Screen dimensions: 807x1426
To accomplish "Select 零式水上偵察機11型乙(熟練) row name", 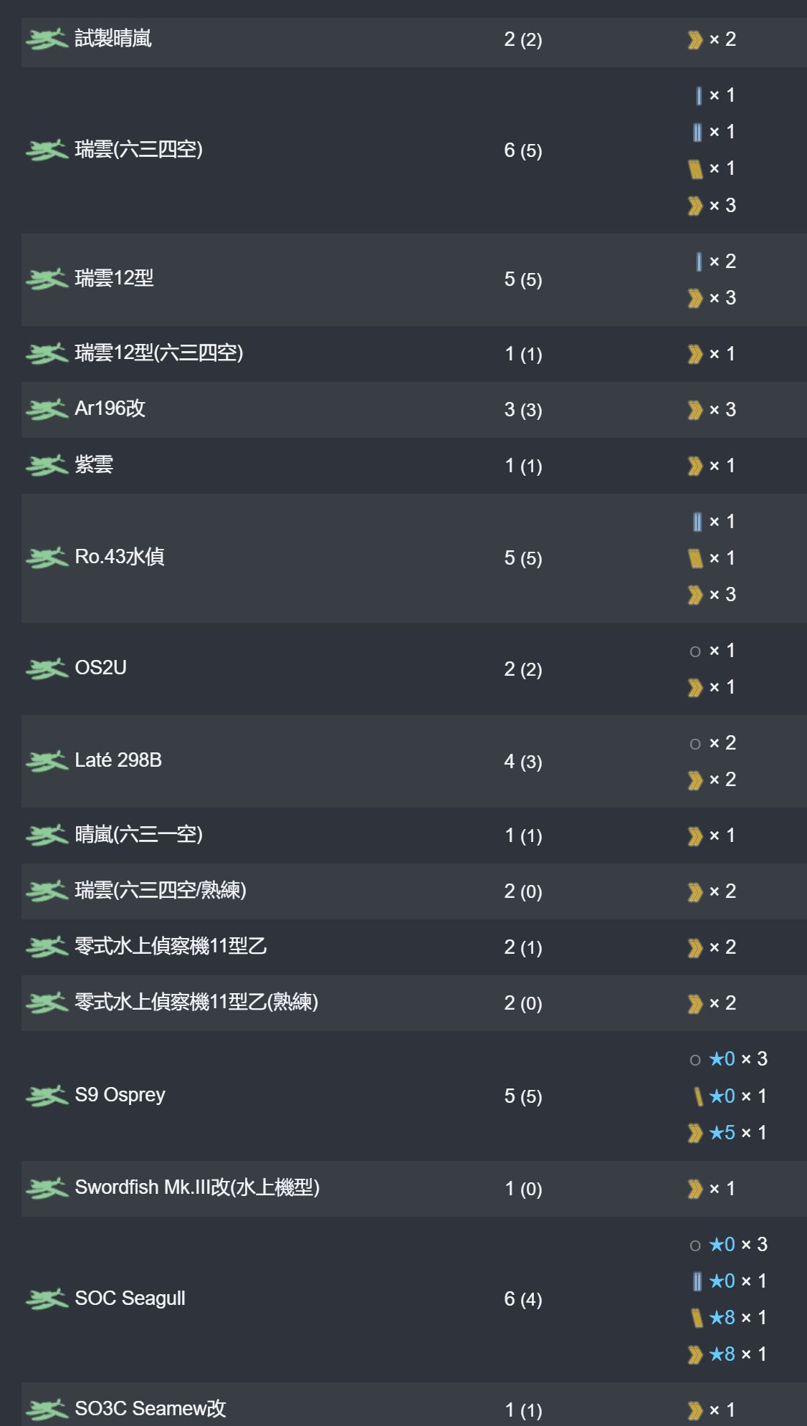I will [x=196, y=1002].
